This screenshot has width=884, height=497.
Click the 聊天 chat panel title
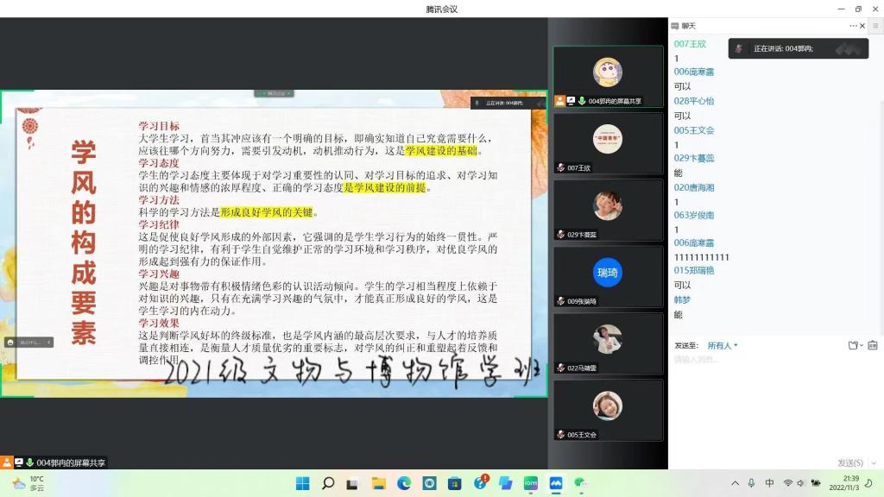click(688, 26)
